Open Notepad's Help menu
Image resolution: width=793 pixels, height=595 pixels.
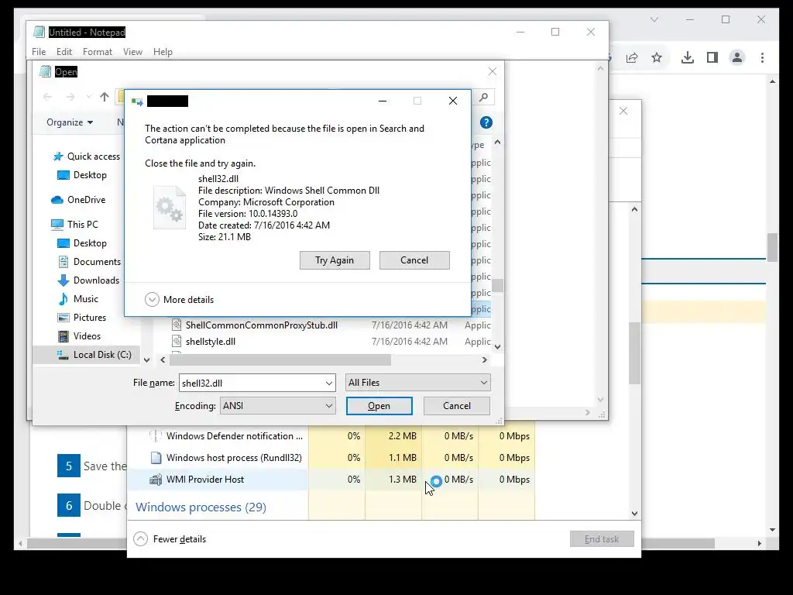click(x=163, y=52)
